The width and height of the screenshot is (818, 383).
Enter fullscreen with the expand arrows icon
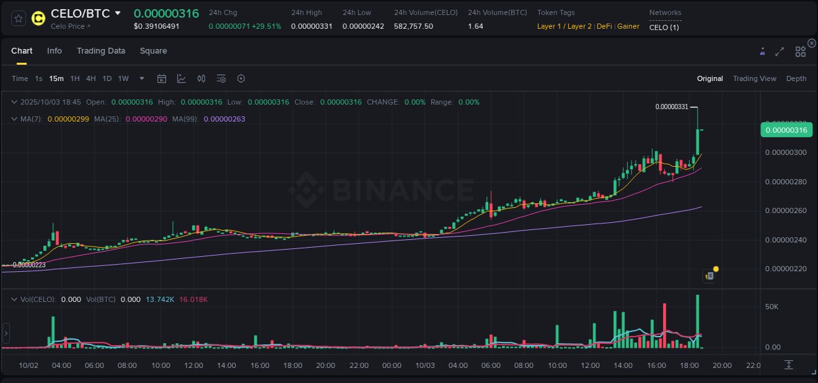point(779,50)
